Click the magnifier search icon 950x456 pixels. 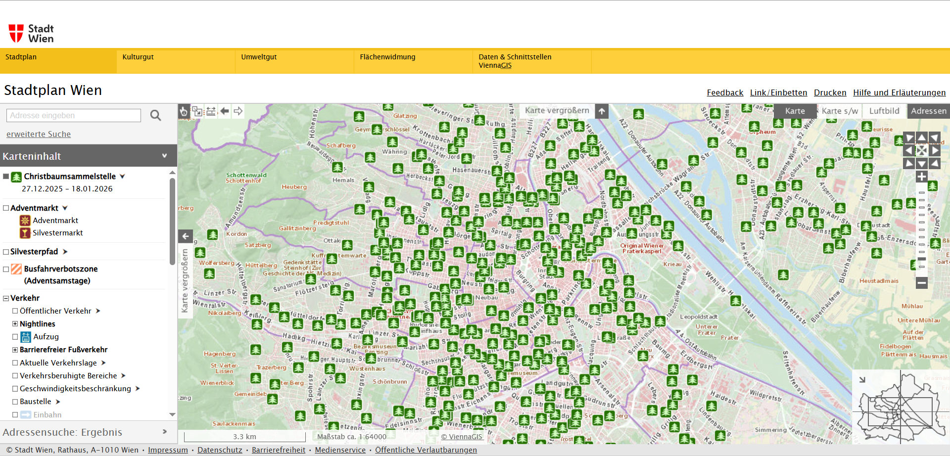point(155,116)
